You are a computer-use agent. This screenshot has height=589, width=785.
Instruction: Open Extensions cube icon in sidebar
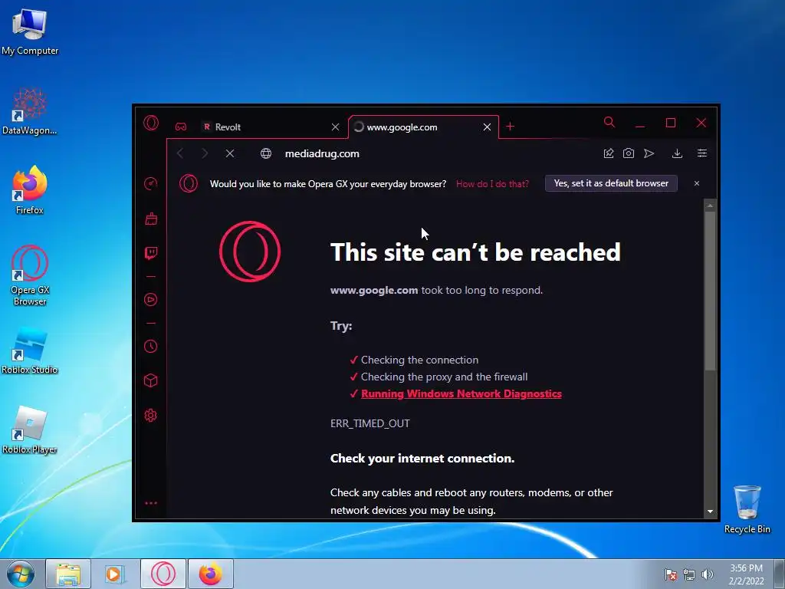[x=151, y=380]
